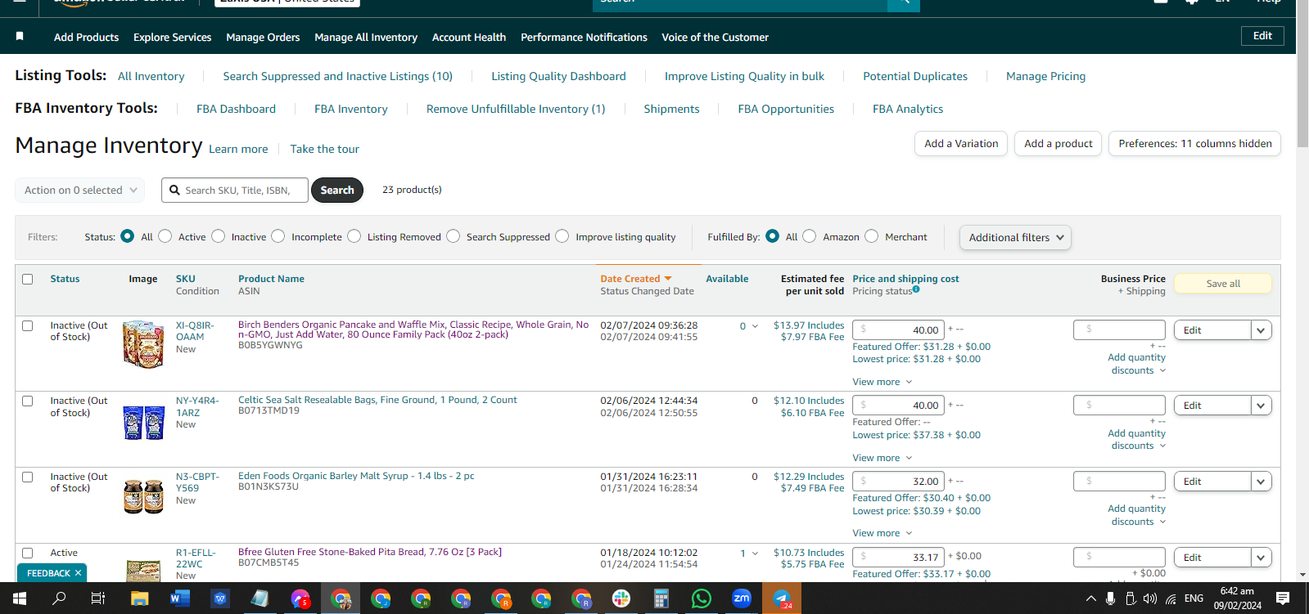Click the Add a Variation button

click(961, 144)
